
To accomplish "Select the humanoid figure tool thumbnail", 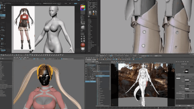I will click(x=90, y=13).
